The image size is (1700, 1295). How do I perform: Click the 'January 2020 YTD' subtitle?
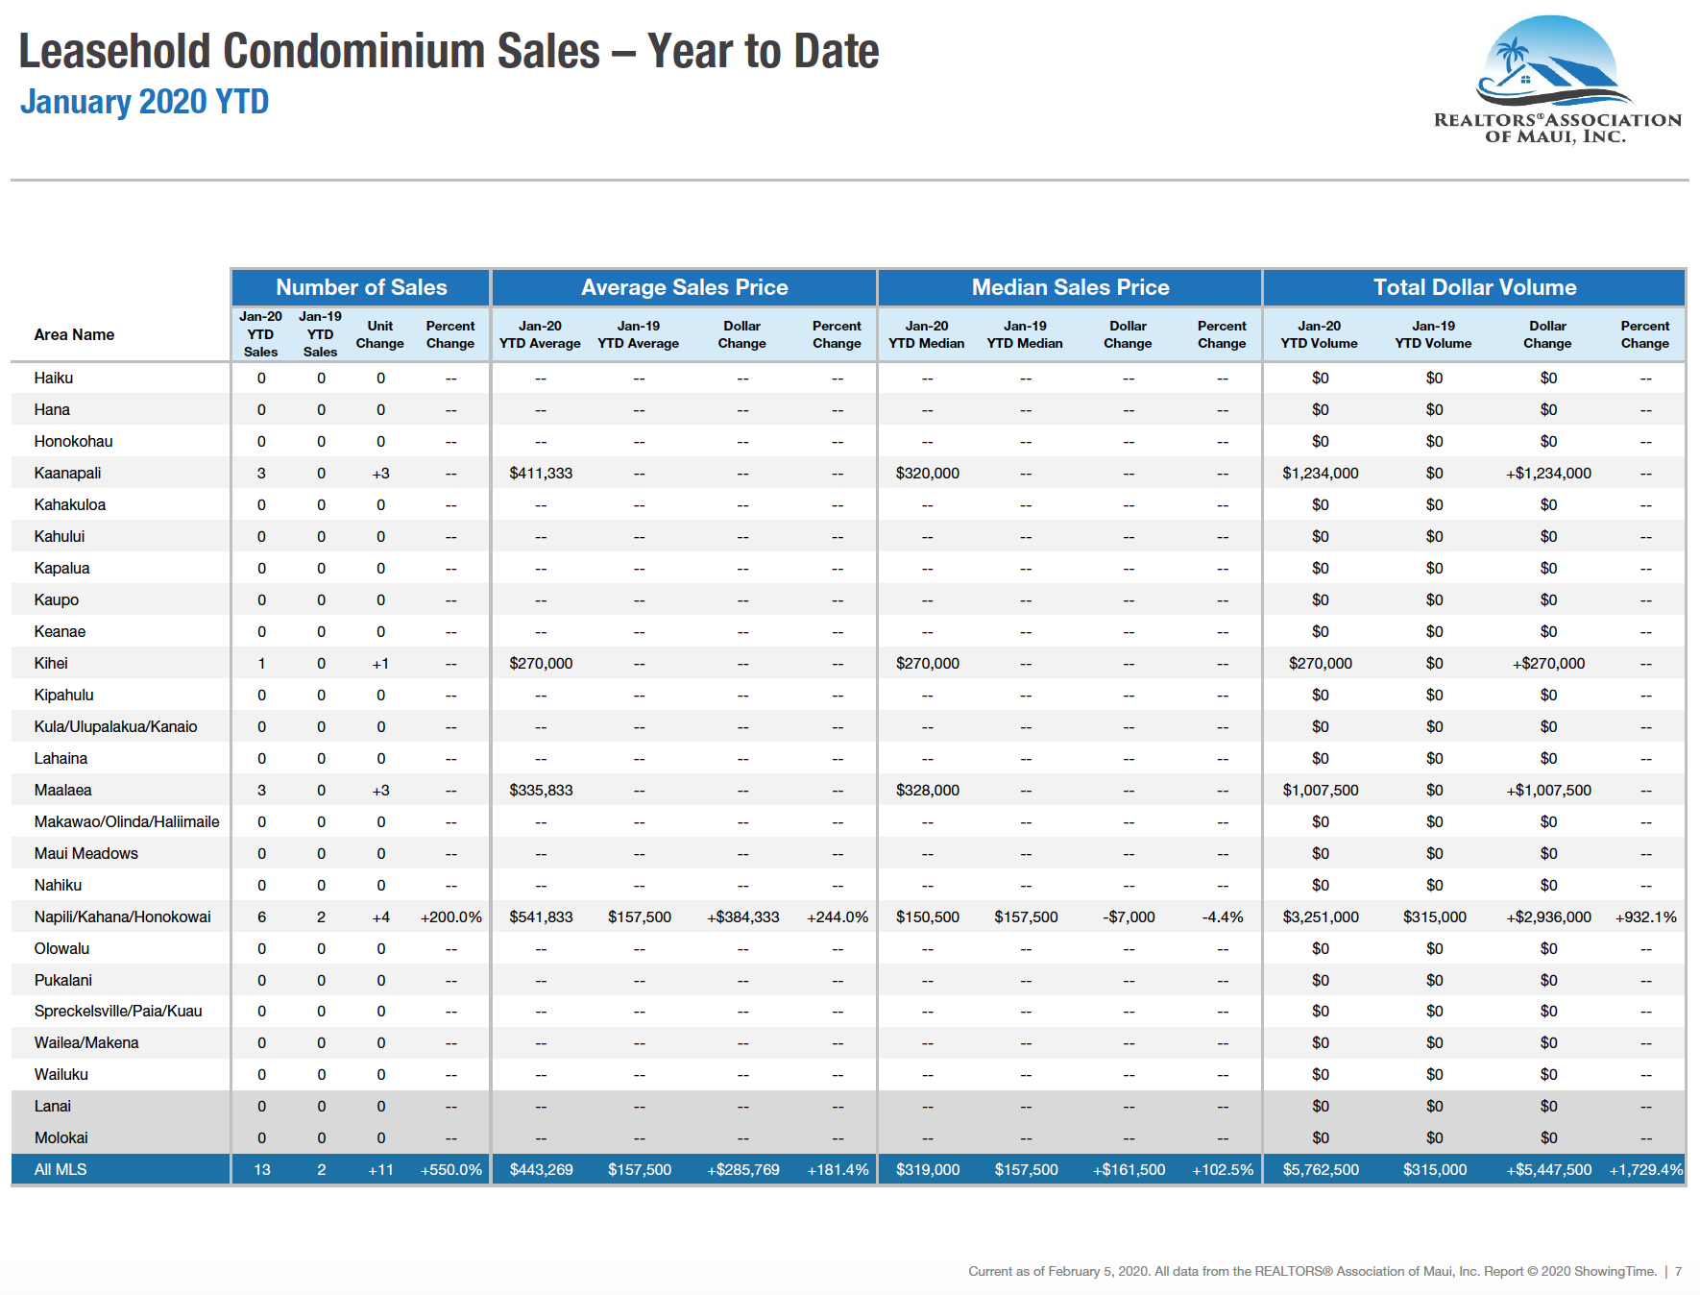pos(145,102)
